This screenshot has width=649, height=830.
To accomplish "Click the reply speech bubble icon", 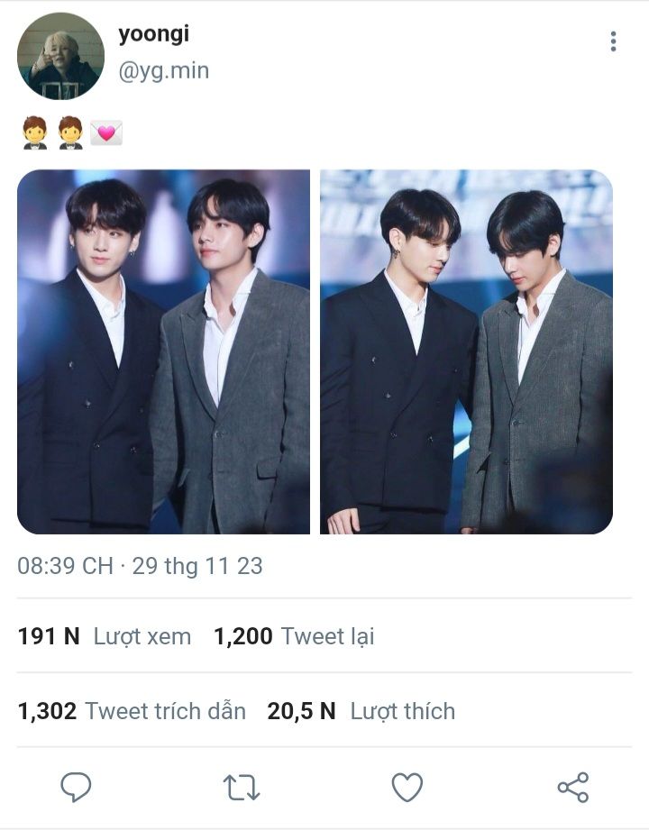I will click(x=76, y=787).
